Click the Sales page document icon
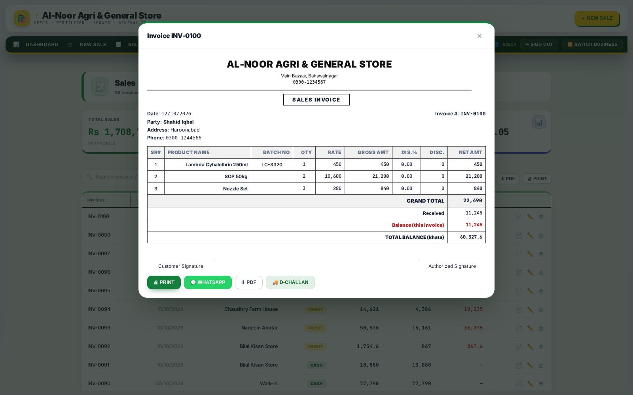633x395 pixels. pyautogui.click(x=100, y=86)
